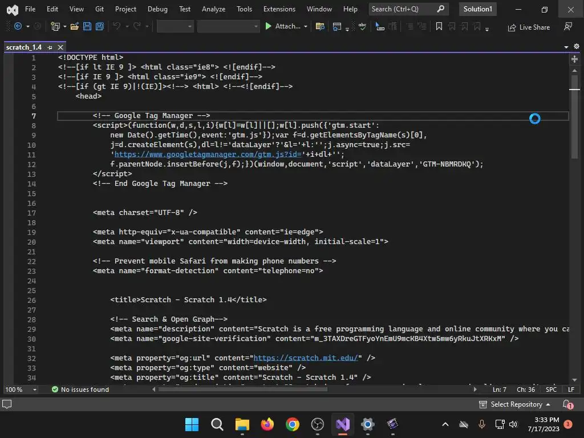Open the Solution Platforms combo box
This screenshot has height=438, width=584.
point(228,26)
